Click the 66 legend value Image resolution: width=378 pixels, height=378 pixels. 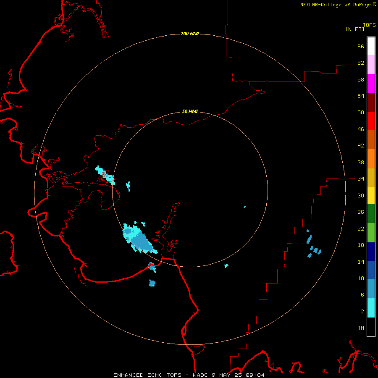361,46
